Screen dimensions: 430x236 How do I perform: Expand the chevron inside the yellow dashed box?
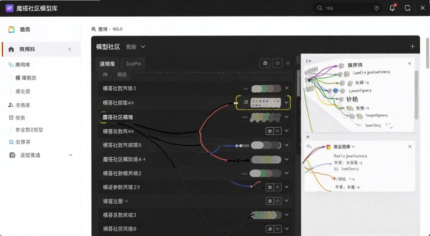(x=286, y=102)
